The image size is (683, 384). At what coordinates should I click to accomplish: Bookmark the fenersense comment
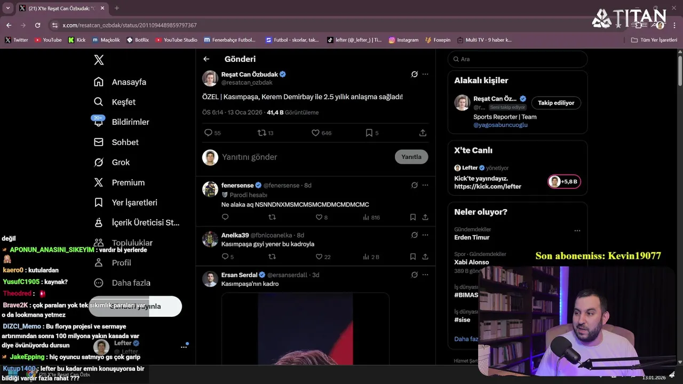coord(413,217)
